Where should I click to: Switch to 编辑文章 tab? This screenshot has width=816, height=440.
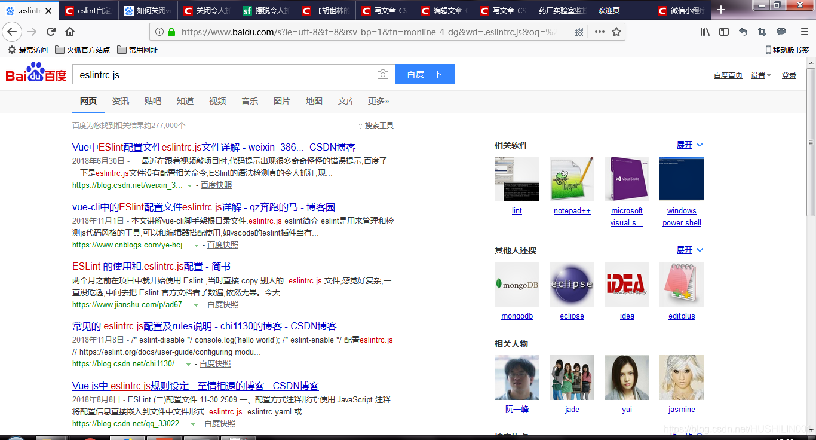(x=445, y=11)
